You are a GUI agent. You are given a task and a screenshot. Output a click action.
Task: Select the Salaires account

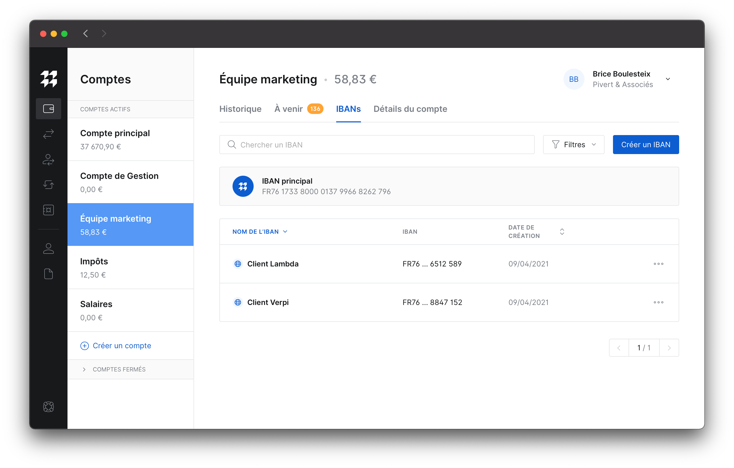131,310
